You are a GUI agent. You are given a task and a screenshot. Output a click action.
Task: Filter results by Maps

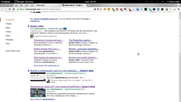8,28
